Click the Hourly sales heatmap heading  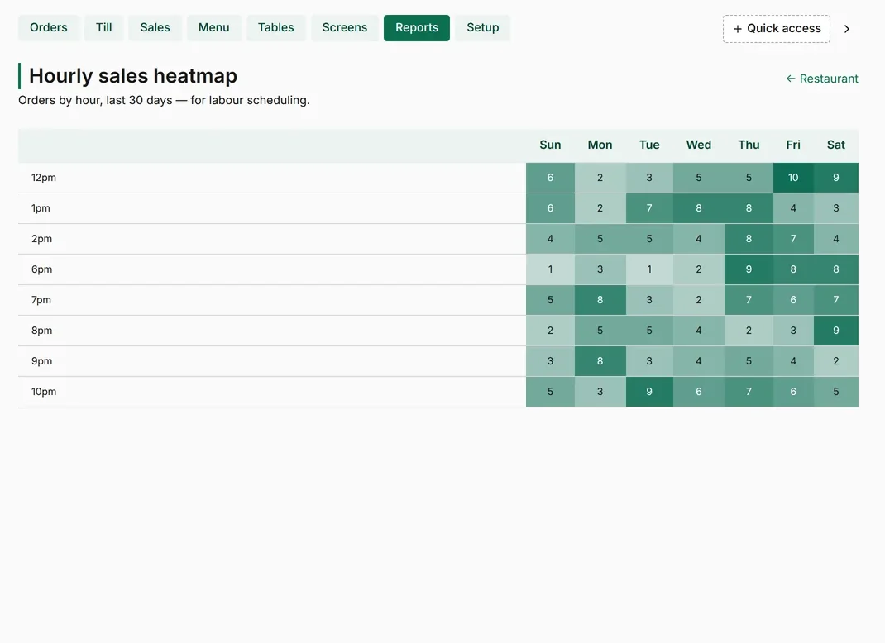tap(133, 75)
